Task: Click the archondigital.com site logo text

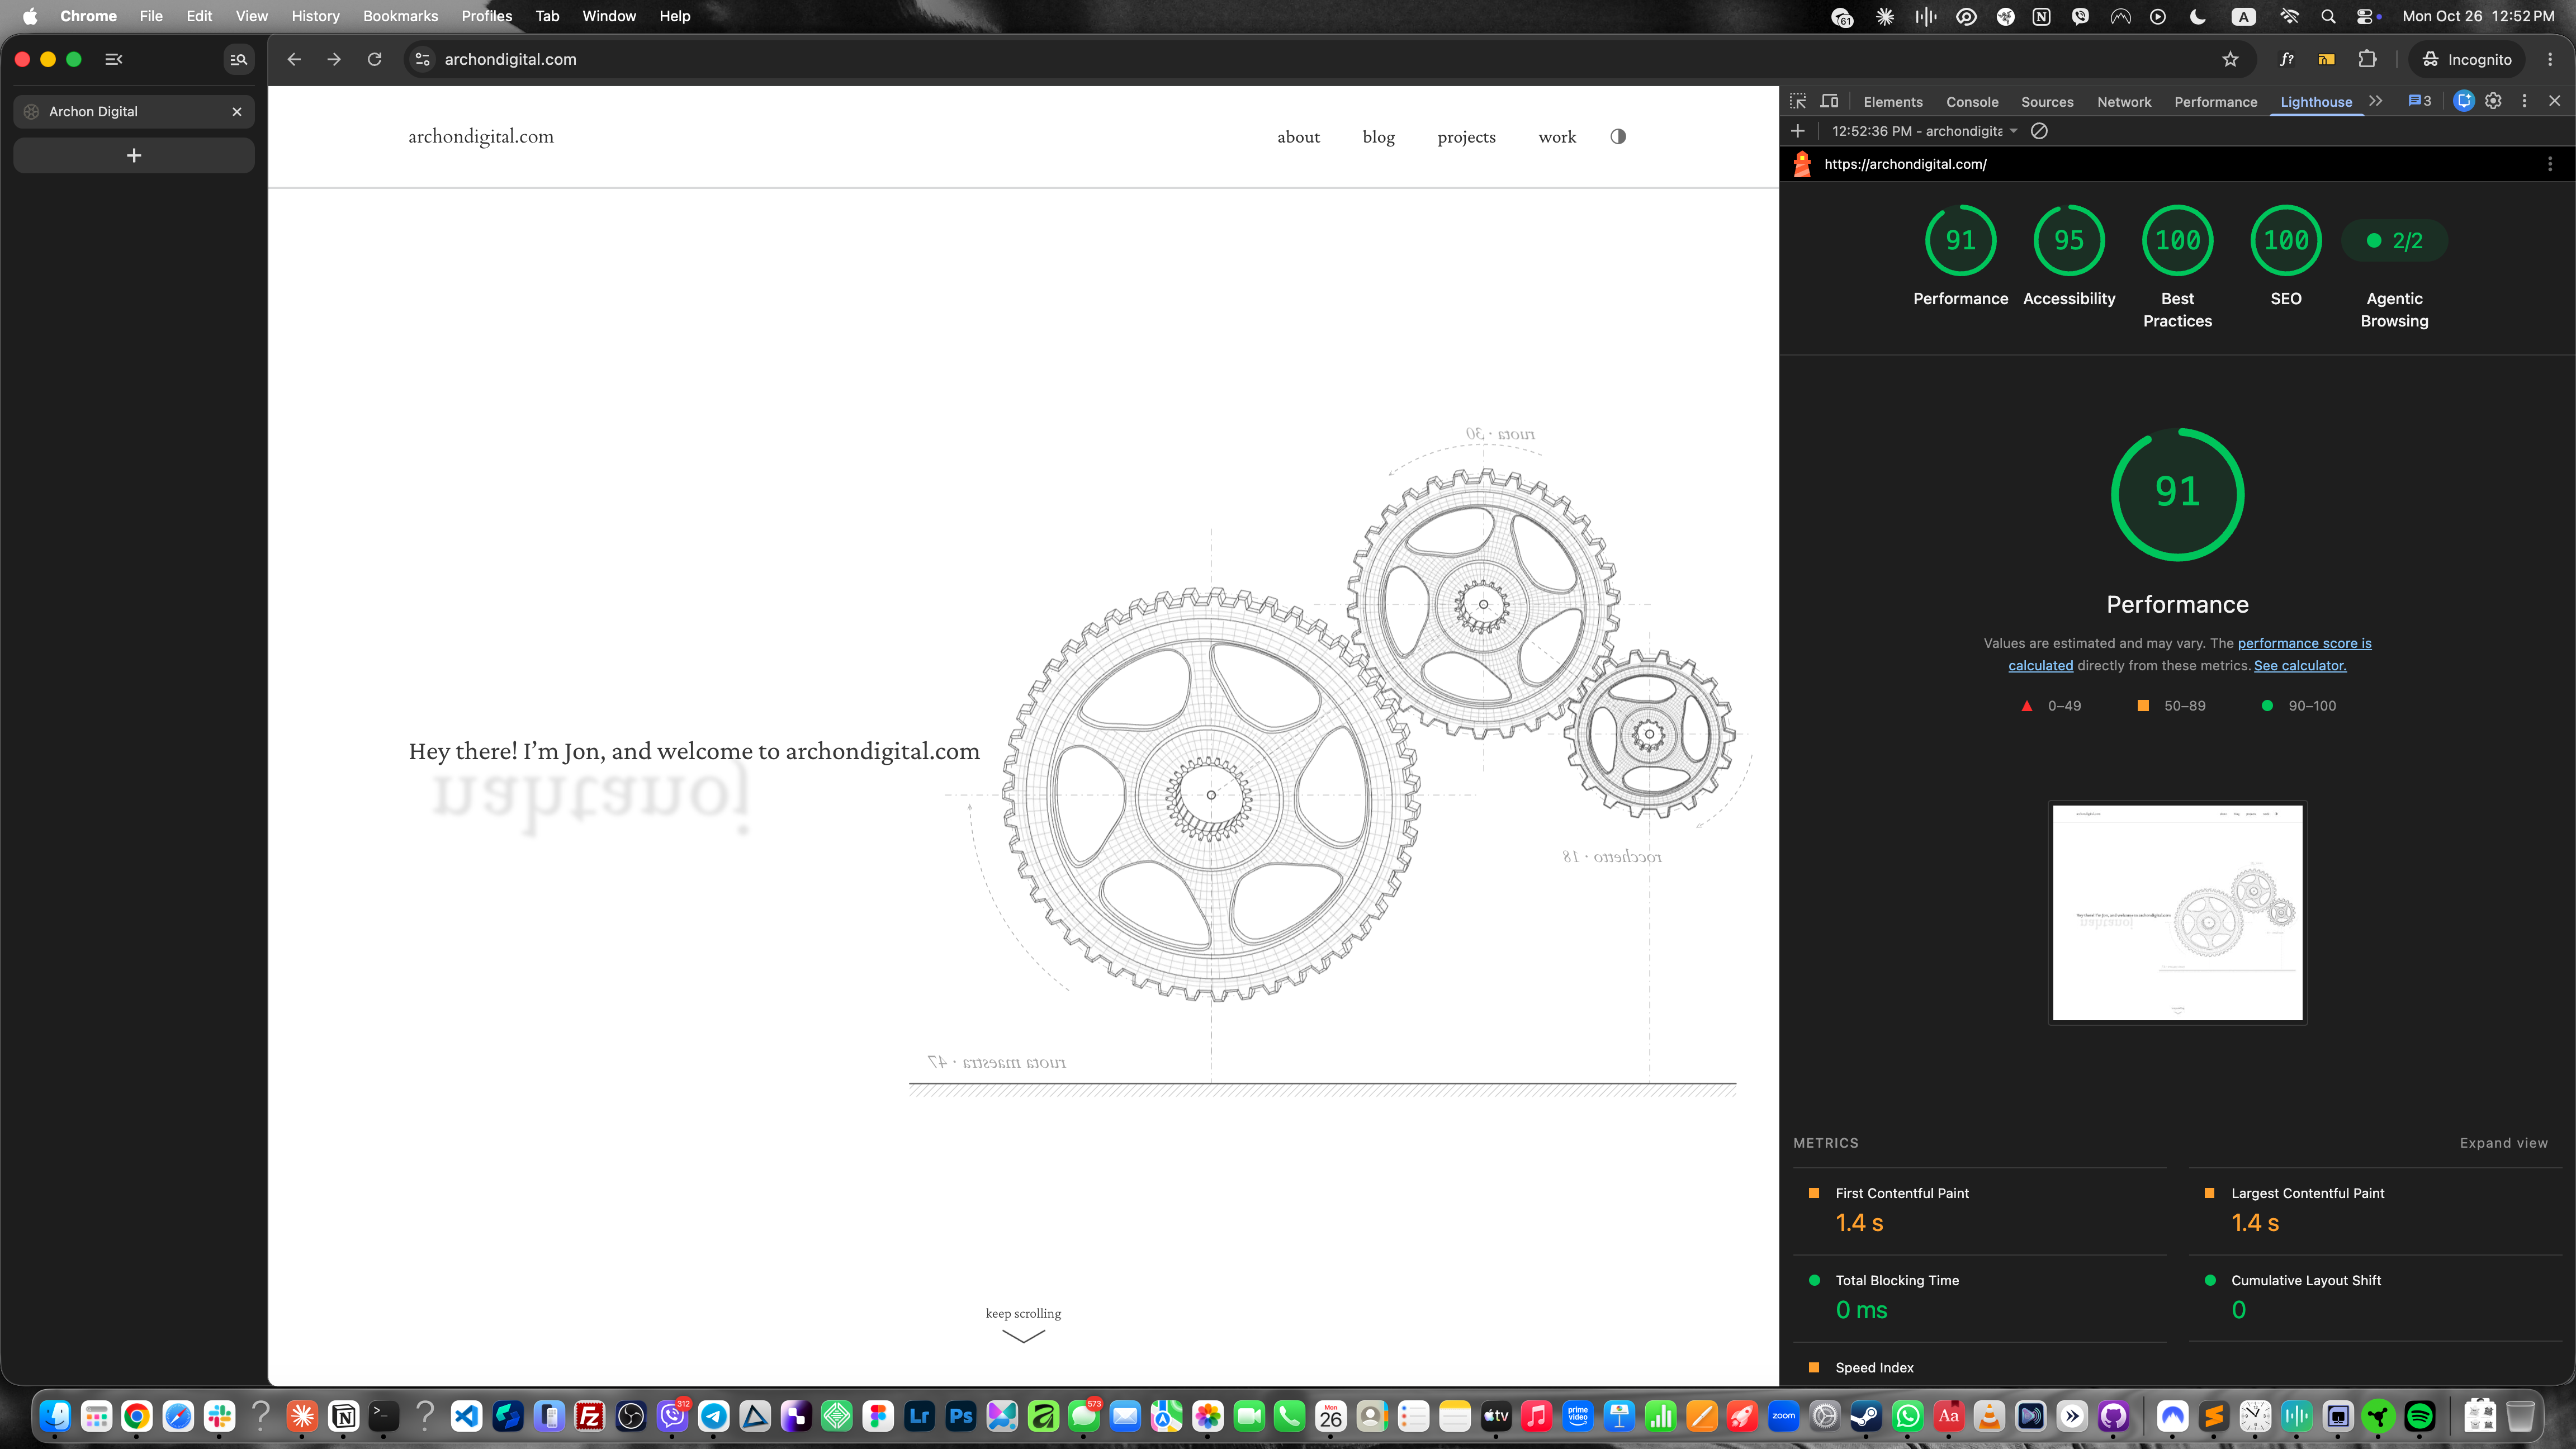Action: 481,137
